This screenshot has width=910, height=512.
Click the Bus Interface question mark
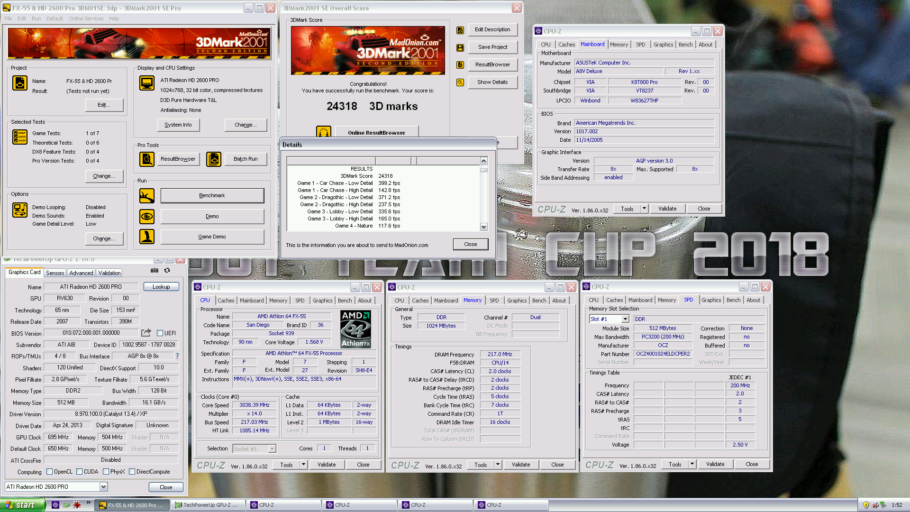(177, 356)
